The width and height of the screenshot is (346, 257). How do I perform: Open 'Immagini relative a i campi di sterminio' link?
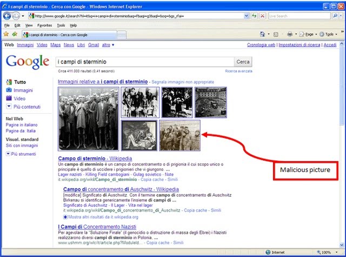[x=103, y=81]
